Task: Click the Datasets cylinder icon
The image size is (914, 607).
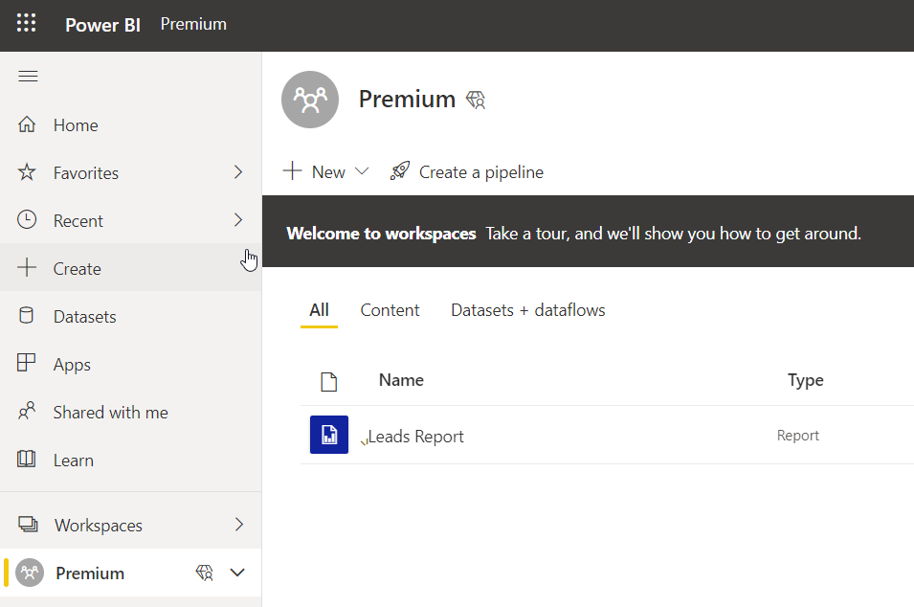Action: click(26, 315)
